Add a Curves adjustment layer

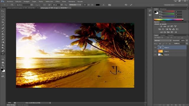coord(168,26)
